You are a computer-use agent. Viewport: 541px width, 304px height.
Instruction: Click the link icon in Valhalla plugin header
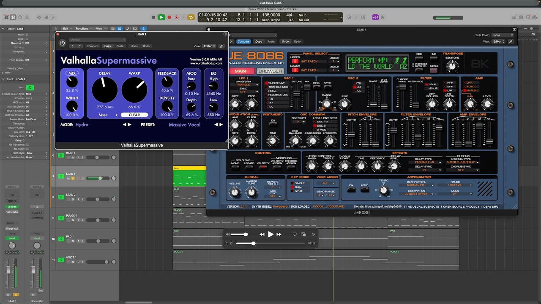click(221, 46)
